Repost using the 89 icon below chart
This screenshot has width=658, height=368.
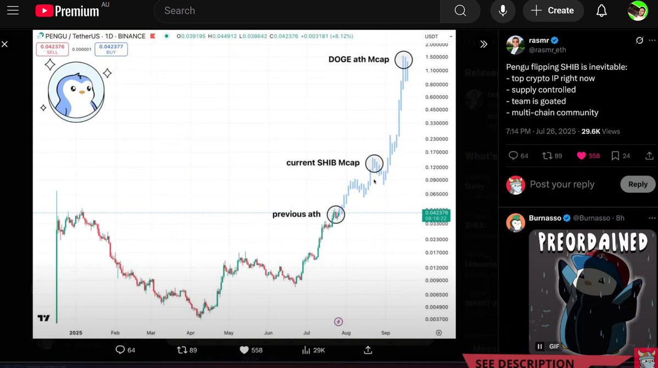click(x=187, y=350)
